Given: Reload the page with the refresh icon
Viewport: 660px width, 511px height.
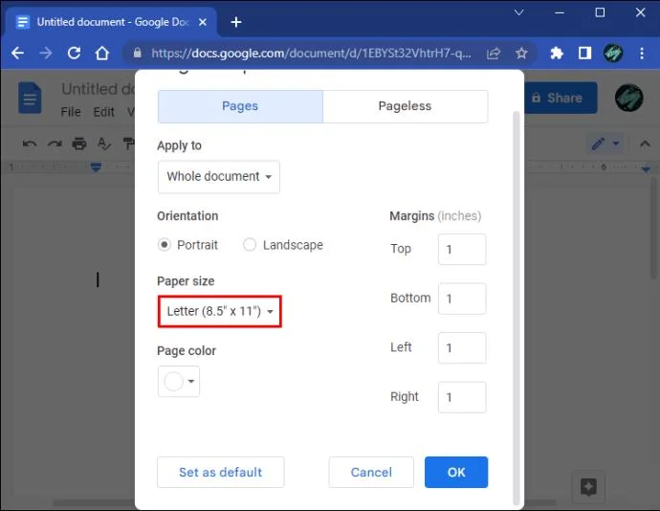Looking at the screenshot, I should [74, 53].
